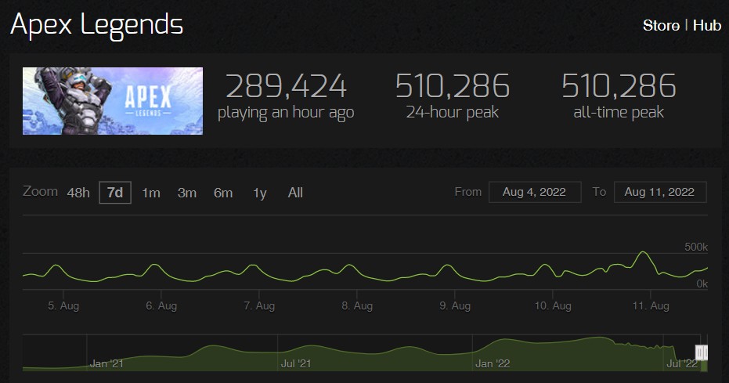Choose the 1y zoom option

259,193
